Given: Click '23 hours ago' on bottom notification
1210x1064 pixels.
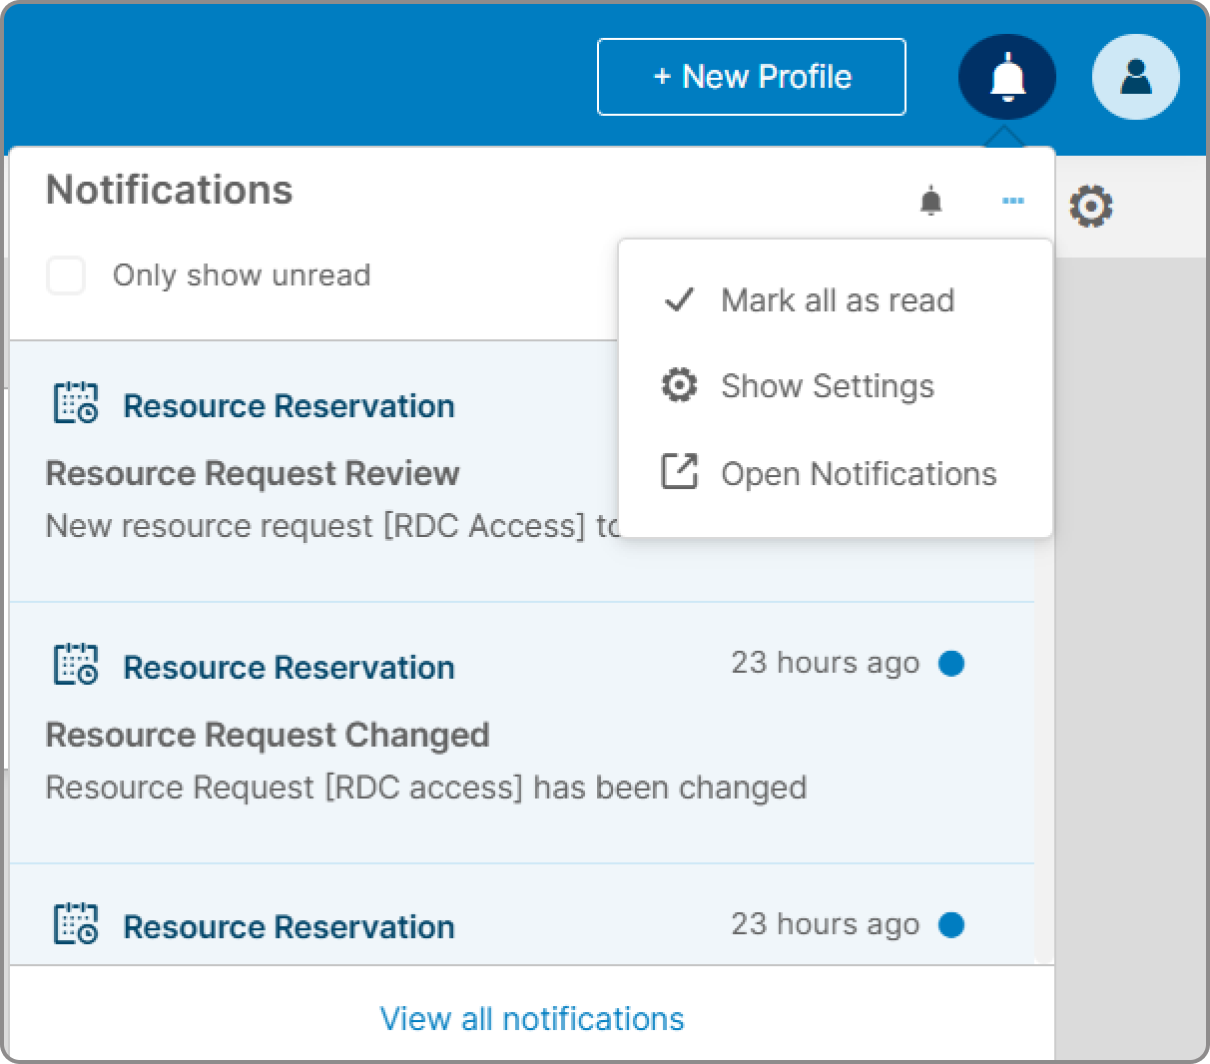Looking at the screenshot, I should pos(825,924).
